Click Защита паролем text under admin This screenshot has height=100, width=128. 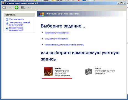tap(62, 75)
